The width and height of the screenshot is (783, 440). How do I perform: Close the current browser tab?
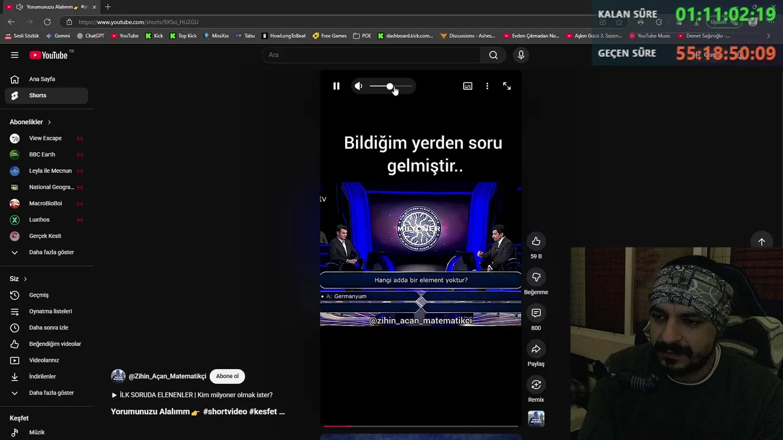click(94, 7)
